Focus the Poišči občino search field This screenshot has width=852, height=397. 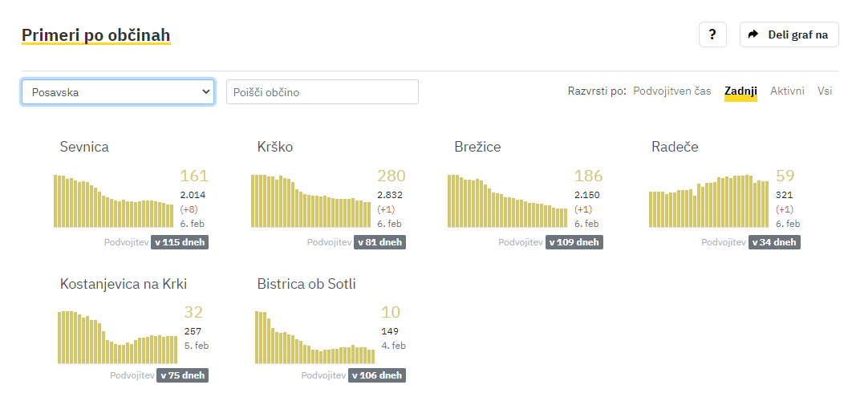coord(323,91)
